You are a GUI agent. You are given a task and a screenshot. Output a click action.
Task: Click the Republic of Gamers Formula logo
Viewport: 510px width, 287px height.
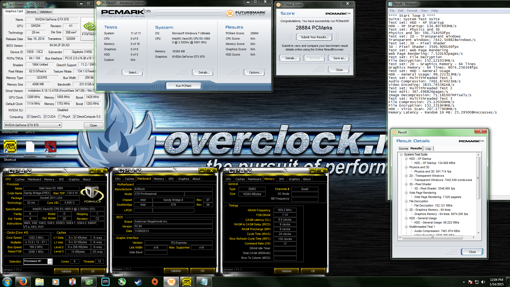[92, 195]
